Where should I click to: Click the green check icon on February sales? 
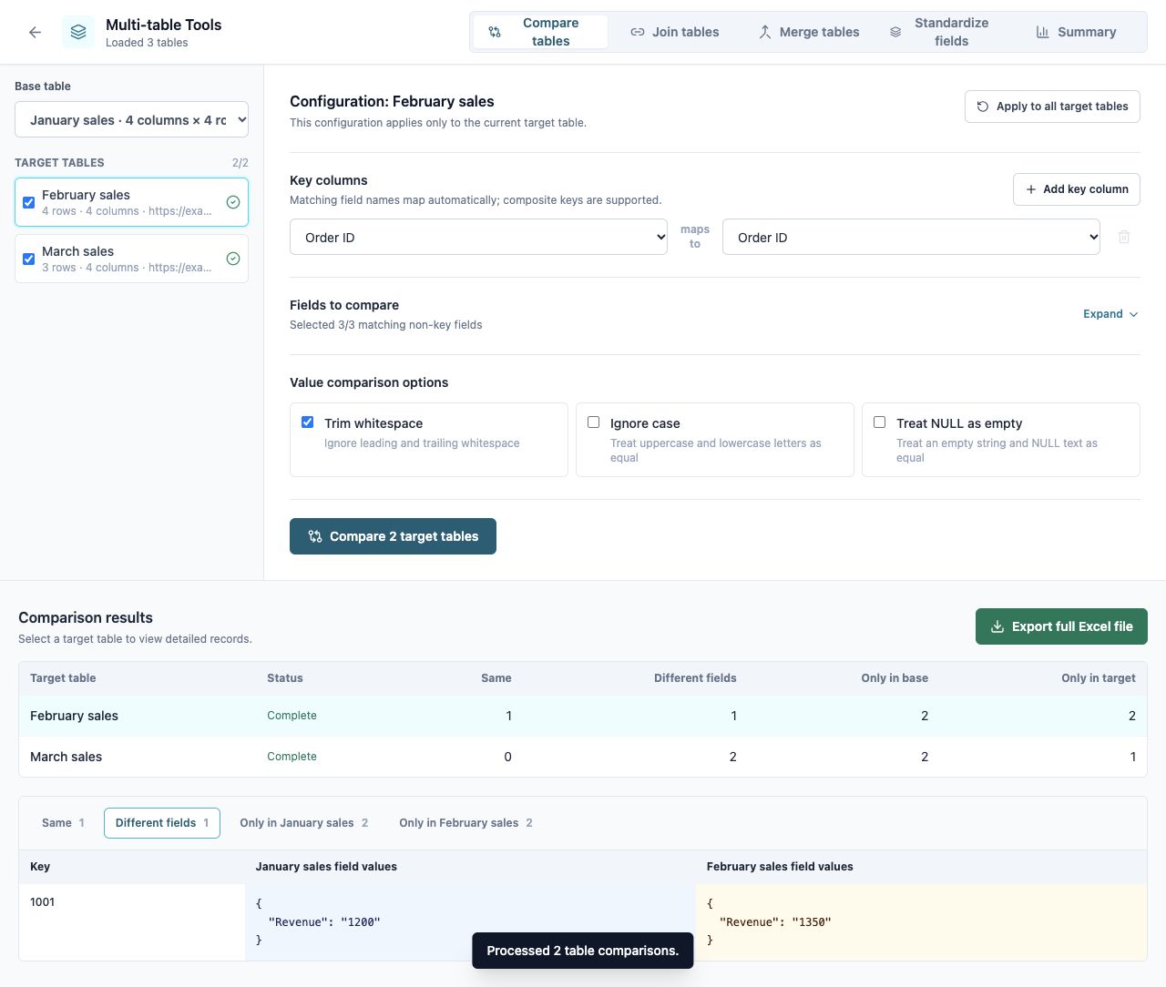coord(233,202)
